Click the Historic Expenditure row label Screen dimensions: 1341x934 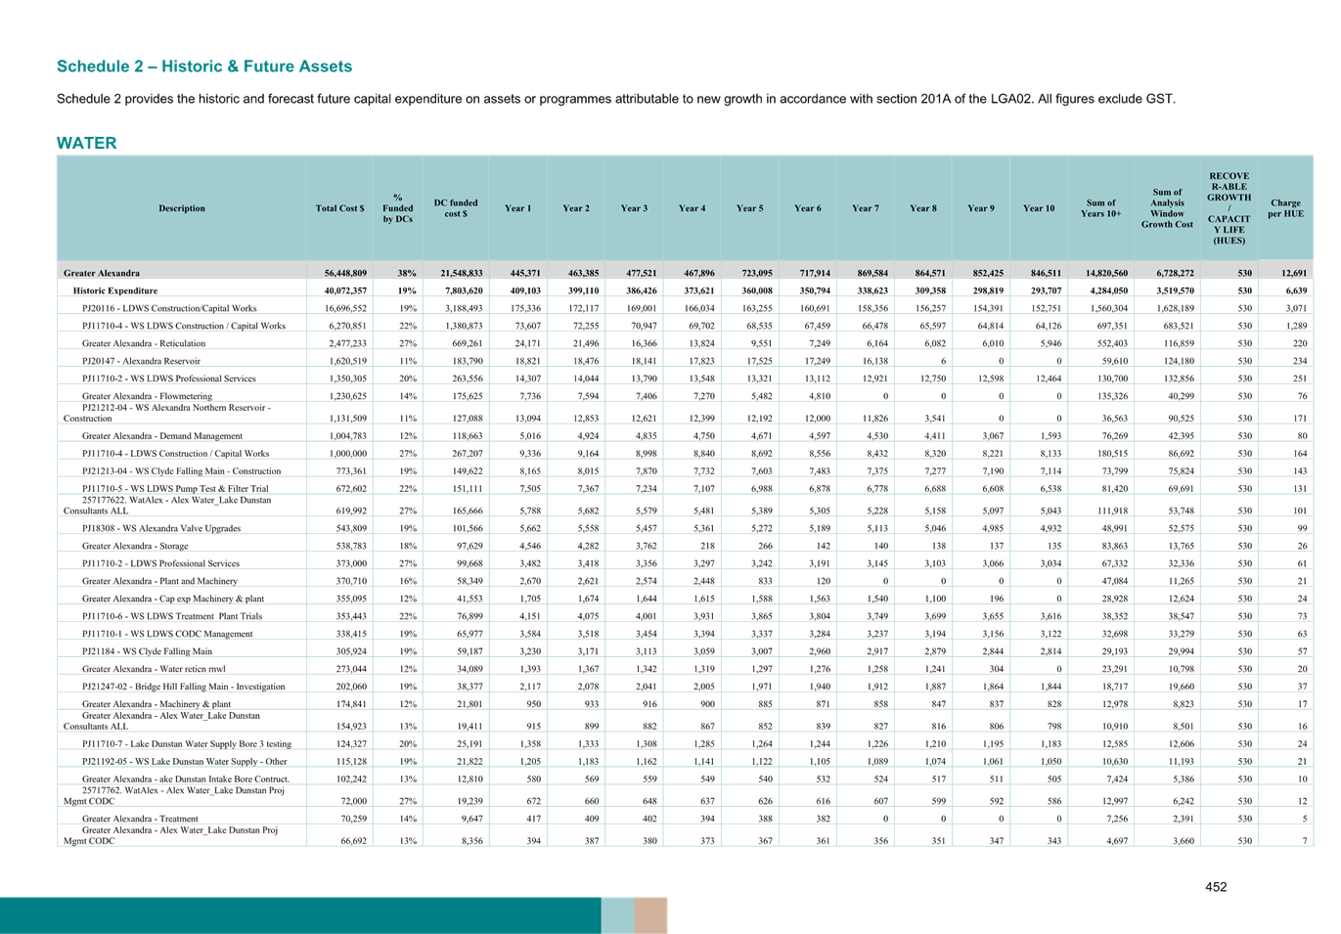(x=115, y=290)
